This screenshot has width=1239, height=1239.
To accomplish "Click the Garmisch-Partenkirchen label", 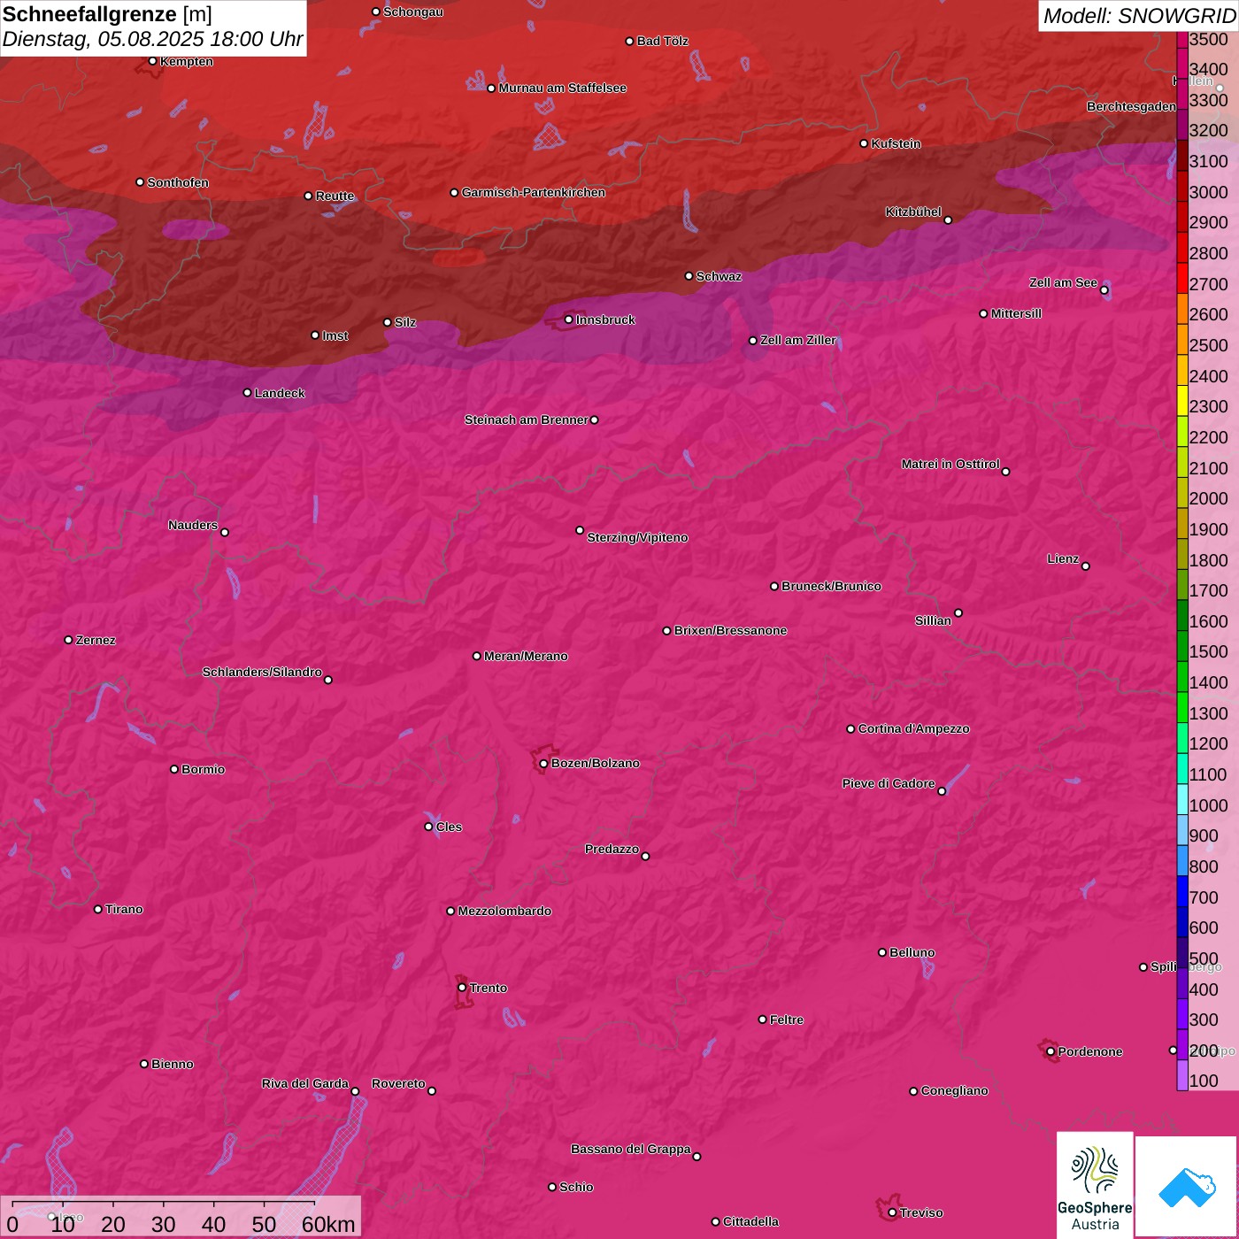I will click(x=534, y=192).
